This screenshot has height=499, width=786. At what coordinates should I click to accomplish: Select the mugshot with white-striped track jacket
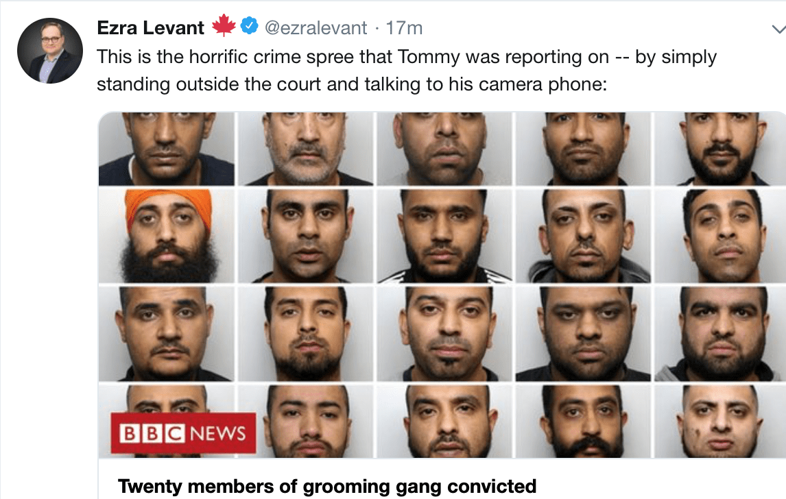[x=444, y=236]
